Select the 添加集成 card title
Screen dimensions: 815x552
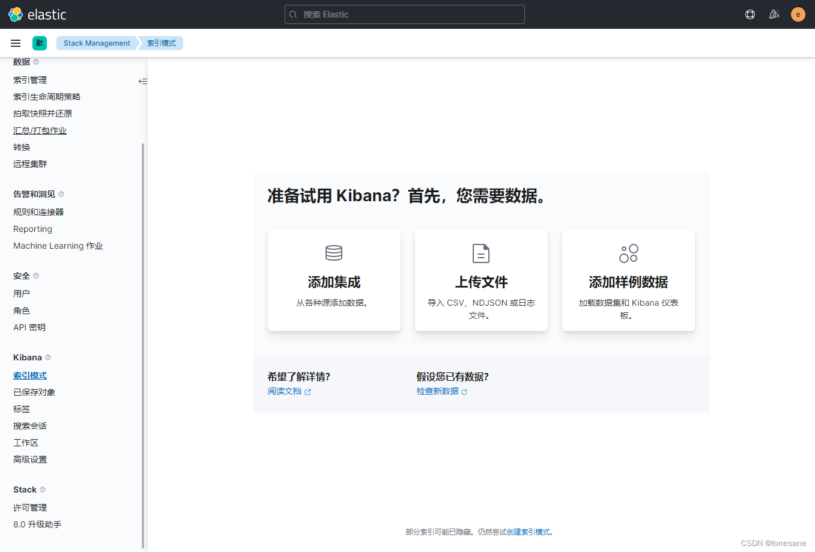334,282
